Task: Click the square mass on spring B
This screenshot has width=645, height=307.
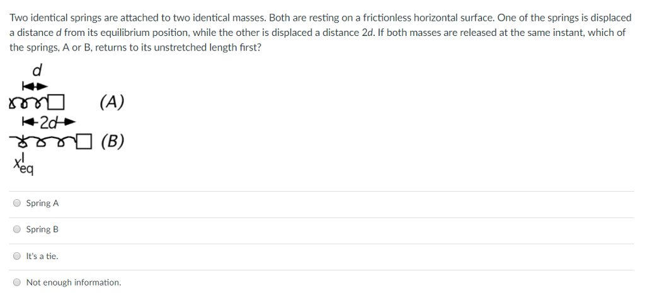Action: point(81,142)
